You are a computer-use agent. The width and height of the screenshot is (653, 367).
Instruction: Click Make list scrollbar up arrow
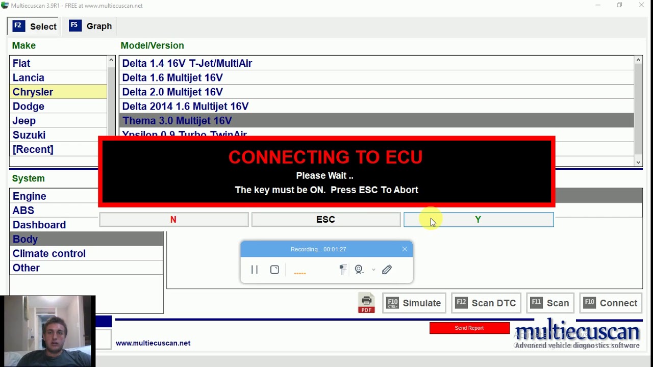tap(111, 60)
